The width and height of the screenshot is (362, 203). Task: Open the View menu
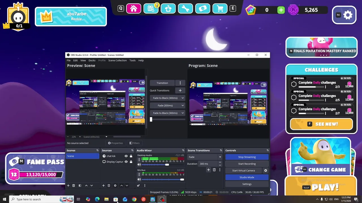coord(83,60)
